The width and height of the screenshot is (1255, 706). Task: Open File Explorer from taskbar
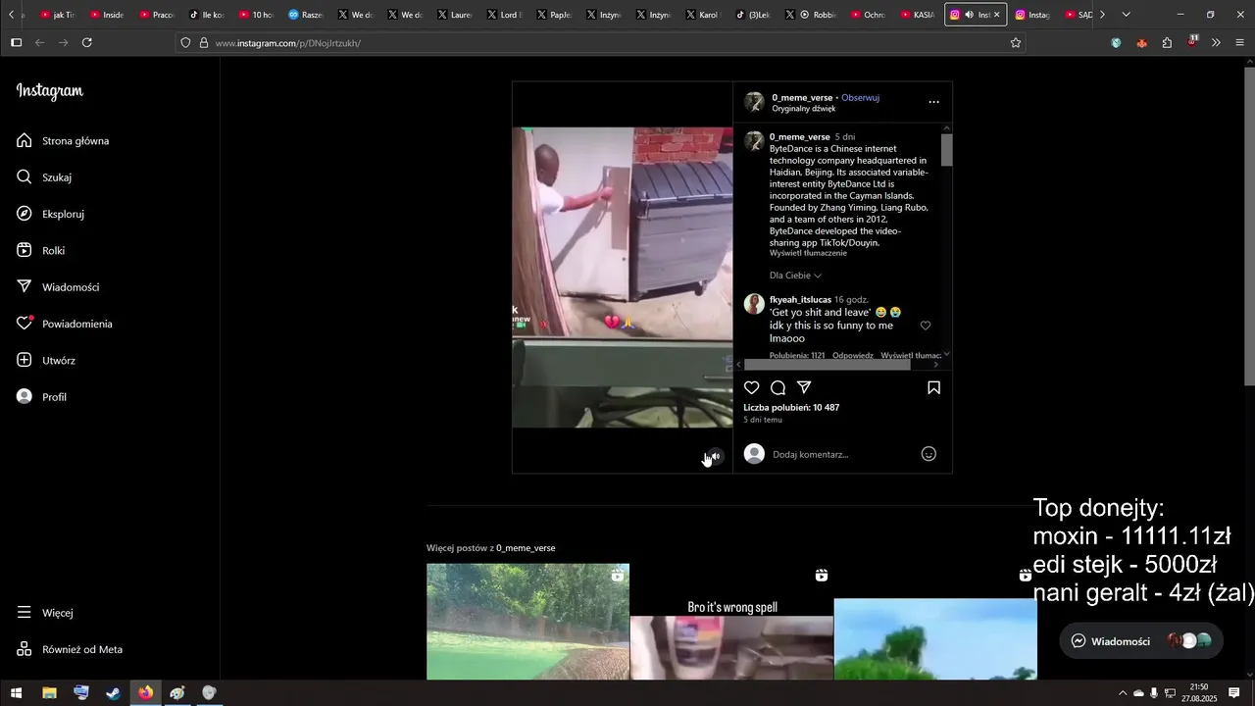coord(49,693)
